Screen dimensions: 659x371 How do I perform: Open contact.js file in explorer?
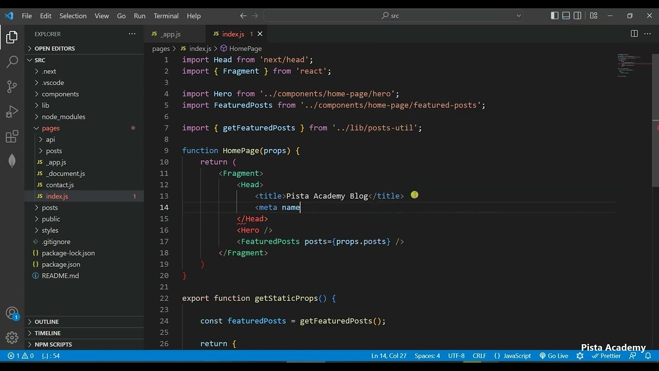[x=84, y=185]
